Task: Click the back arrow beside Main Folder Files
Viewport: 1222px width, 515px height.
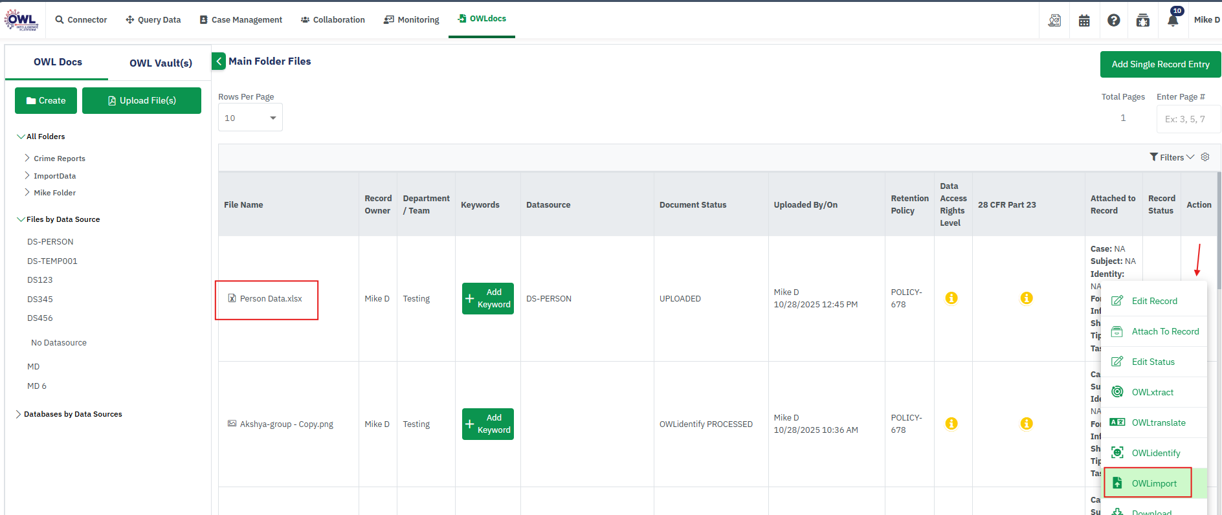Action: 219,61
